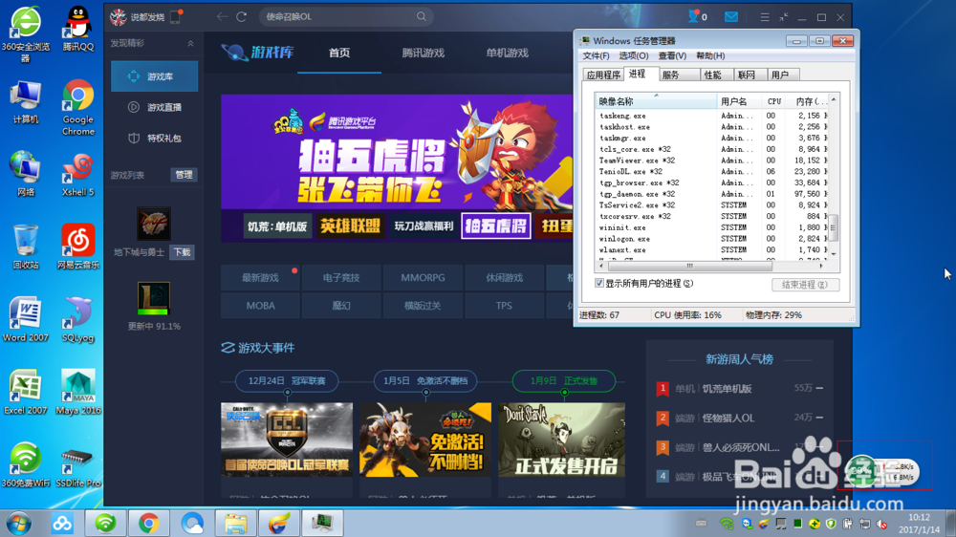Open the 网易云音乐 desktop shortcut
956x537 pixels.
click(x=78, y=247)
